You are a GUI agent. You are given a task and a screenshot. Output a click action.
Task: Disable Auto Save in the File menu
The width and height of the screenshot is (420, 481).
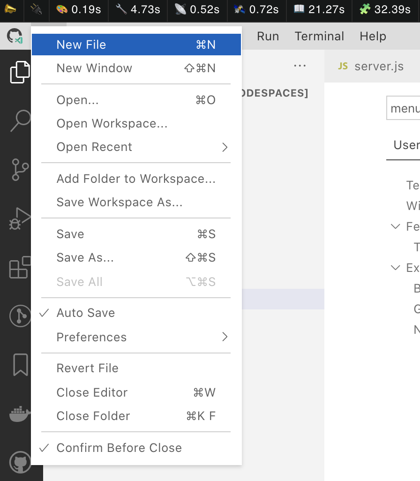[x=85, y=313]
